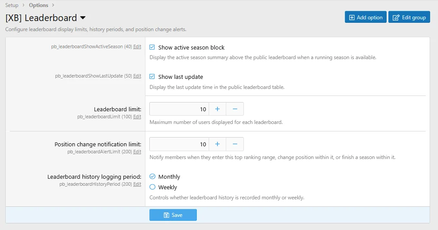
Task: Click the Add option button
Action: click(x=366, y=17)
